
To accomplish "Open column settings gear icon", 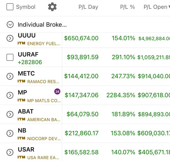I will 52,7.
